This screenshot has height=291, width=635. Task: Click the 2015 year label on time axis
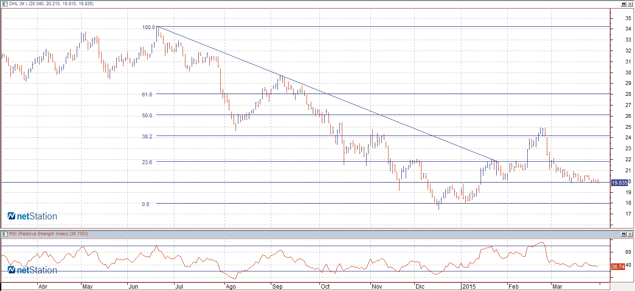[x=469, y=287]
